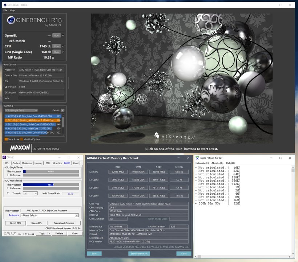This screenshot has width=298, height=262.
Task: Run the OpenGL test
Action: pos(56,35)
